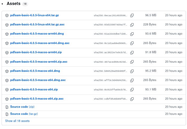Viewport: 187px width, 129px height.
Task: Click the 93.6 MB file size
Action: [151, 34]
